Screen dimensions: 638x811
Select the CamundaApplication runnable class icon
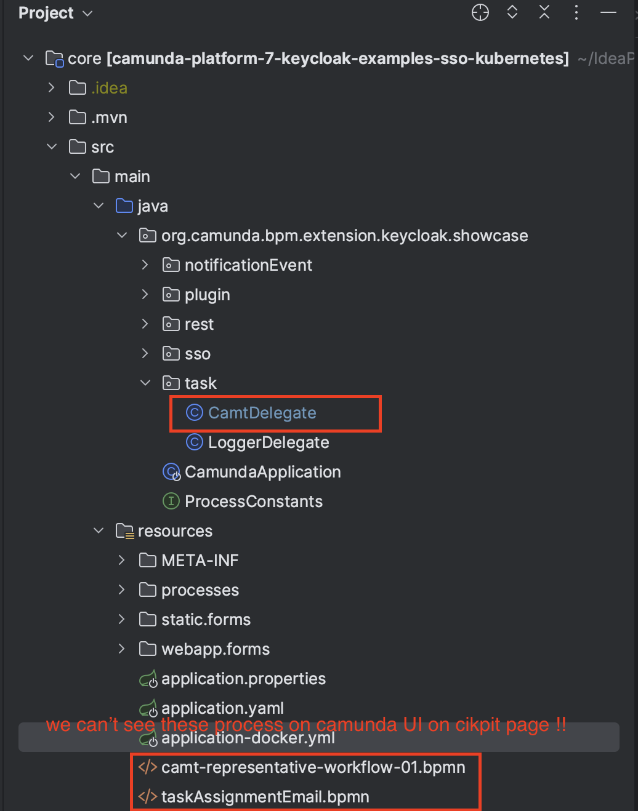[171, 472]
